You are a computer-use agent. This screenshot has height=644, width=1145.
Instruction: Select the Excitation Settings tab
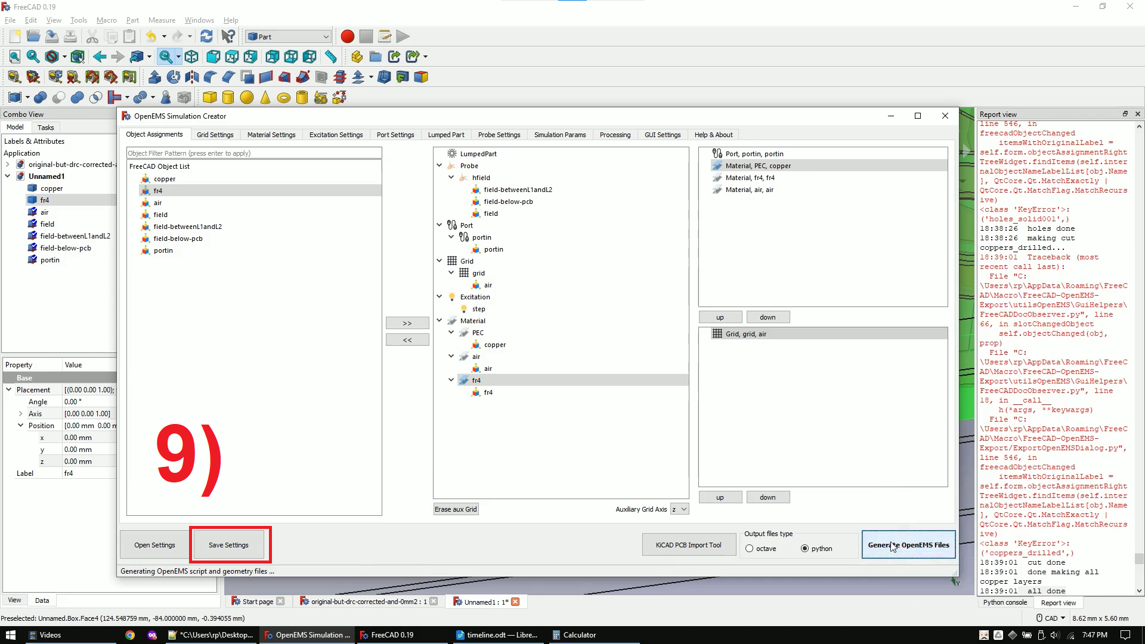pyautogui.click(x=336, y=134)
